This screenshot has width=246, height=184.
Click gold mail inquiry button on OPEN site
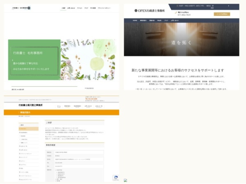pos(222,14)
